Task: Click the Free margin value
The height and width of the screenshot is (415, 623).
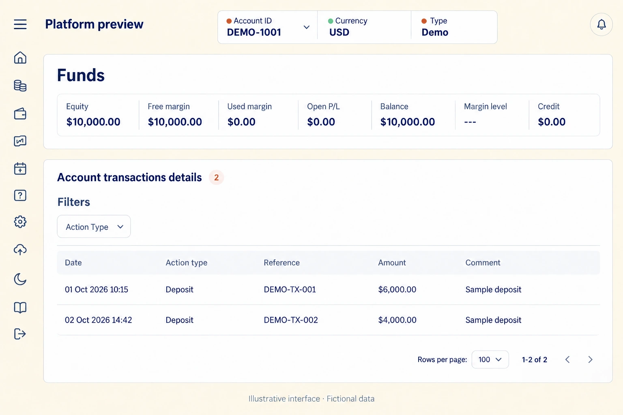Action: 175,122
